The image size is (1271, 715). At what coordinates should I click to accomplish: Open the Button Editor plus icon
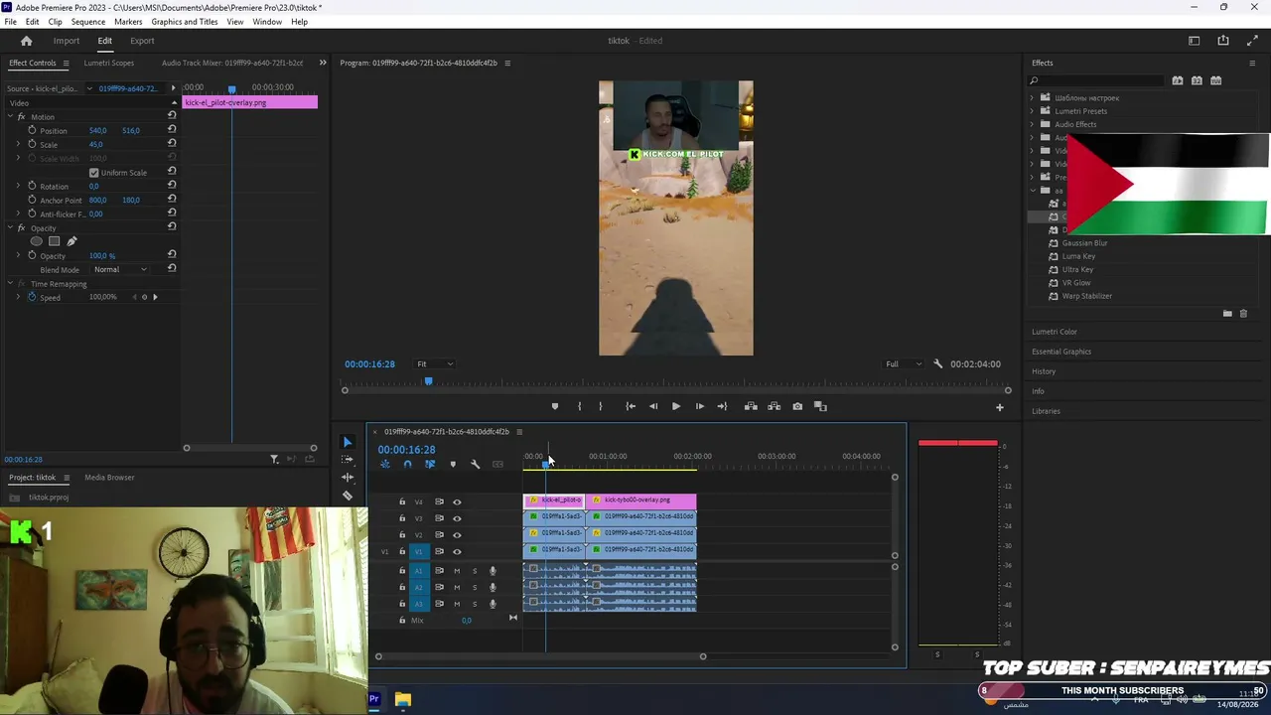1000,407
